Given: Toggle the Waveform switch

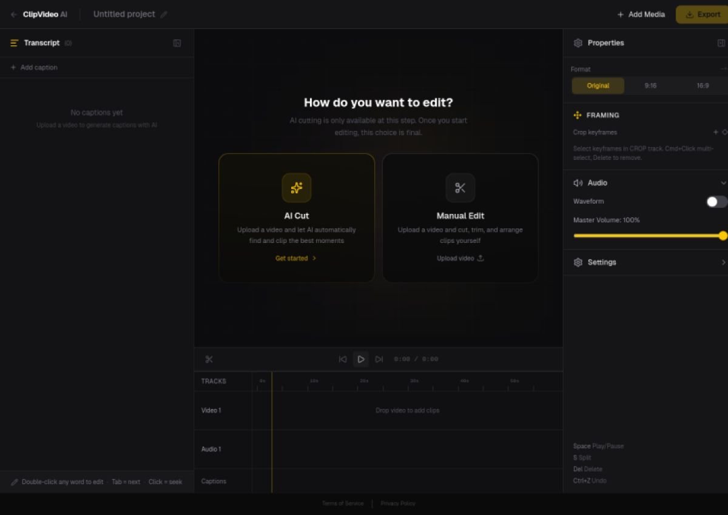Looking at the screenshot, I should pos(716,202).
